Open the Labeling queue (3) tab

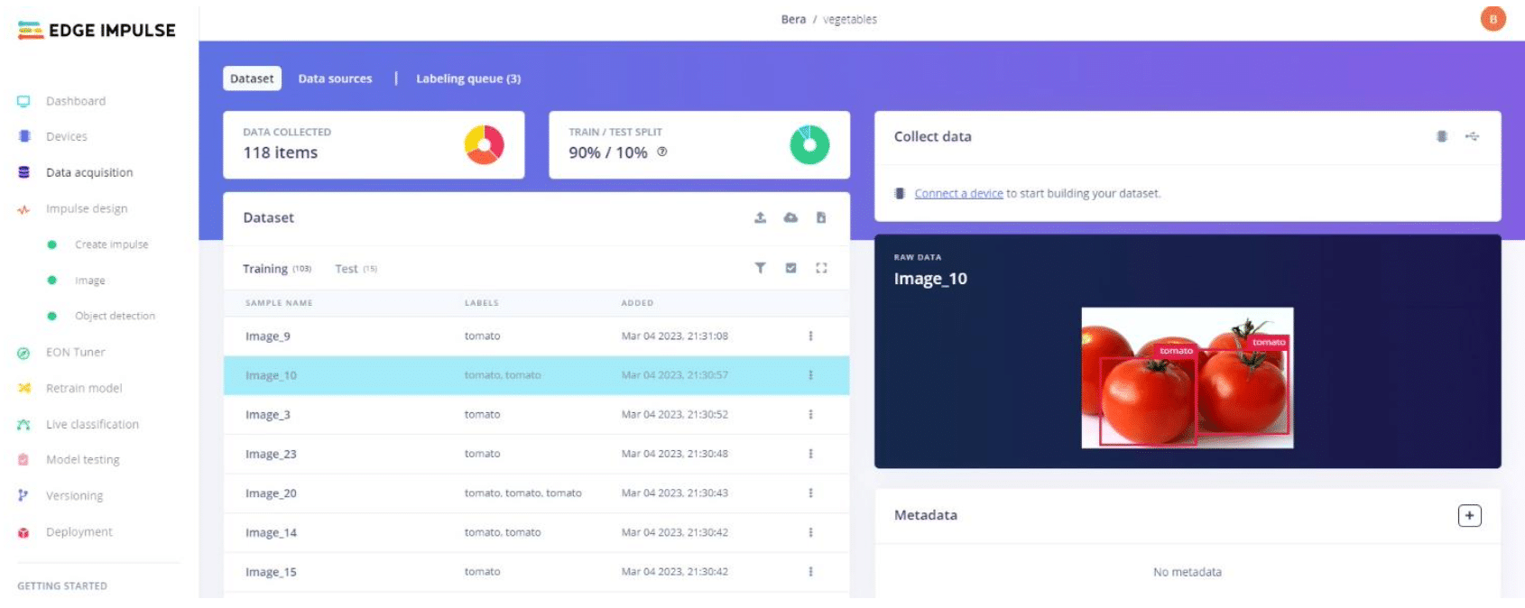pos(467,78)
